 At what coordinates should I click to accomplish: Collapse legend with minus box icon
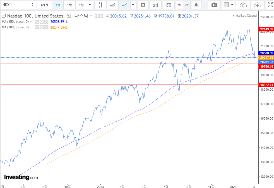click(4, 16)
